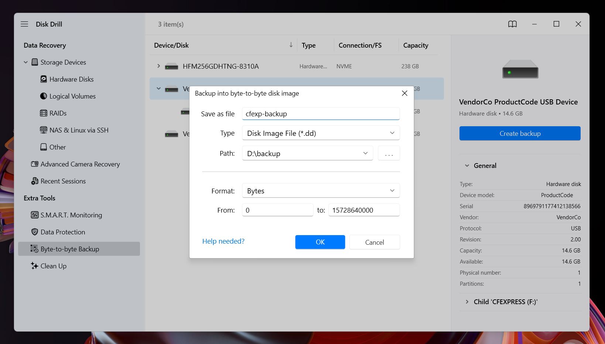Click the Other storage icon
605x344 pixels.
click(x=44, y=147)
